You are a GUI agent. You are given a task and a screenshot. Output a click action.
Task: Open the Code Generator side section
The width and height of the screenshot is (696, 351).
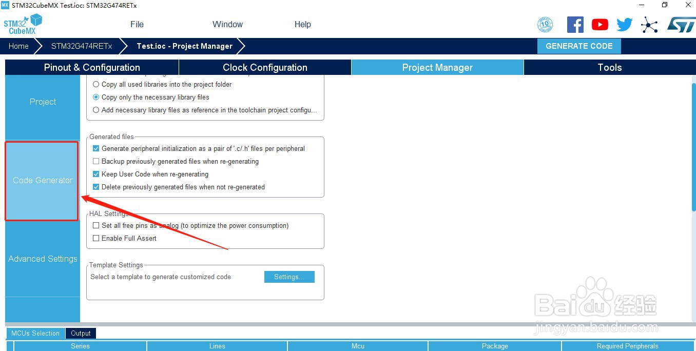point(43,180)
